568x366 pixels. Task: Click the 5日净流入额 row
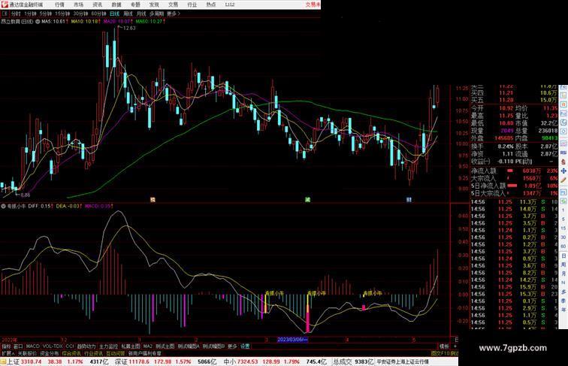[514, 186]
